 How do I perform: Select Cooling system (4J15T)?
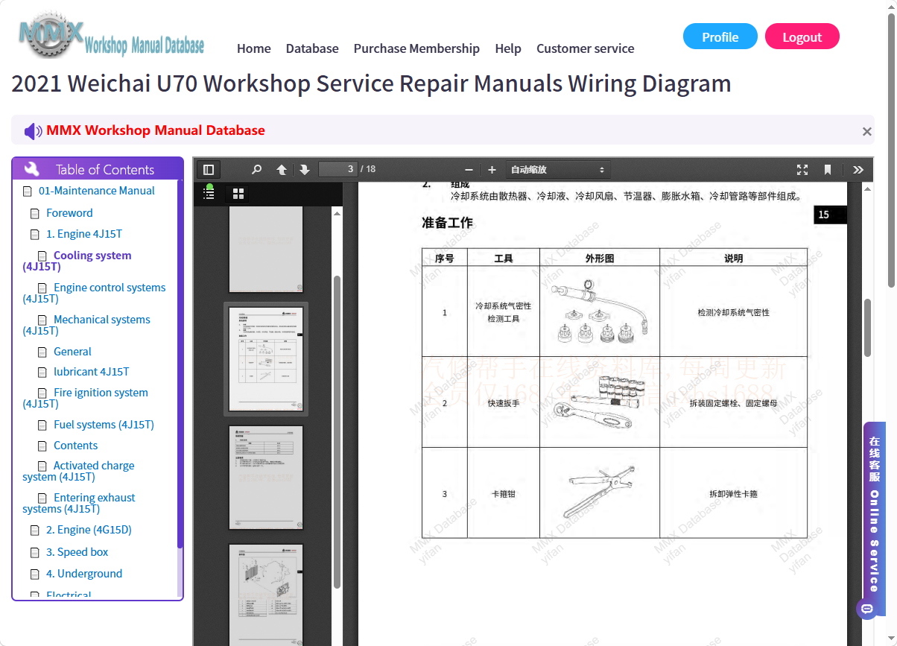(x=77, y=261)
